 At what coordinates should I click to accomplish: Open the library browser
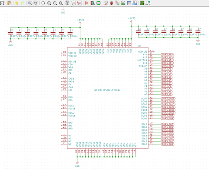pos(92,3)
